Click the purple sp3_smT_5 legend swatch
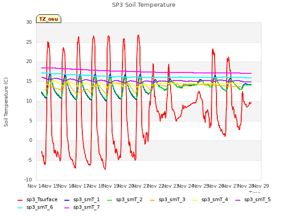The height and width of the screenshot is (216, 288). pyautogui.click(x=238, y=200)
